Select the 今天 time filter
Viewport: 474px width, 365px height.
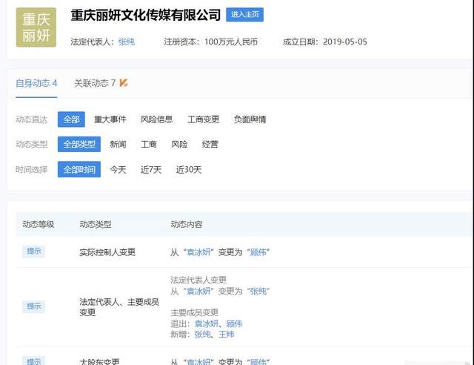[x=118, y=170]
